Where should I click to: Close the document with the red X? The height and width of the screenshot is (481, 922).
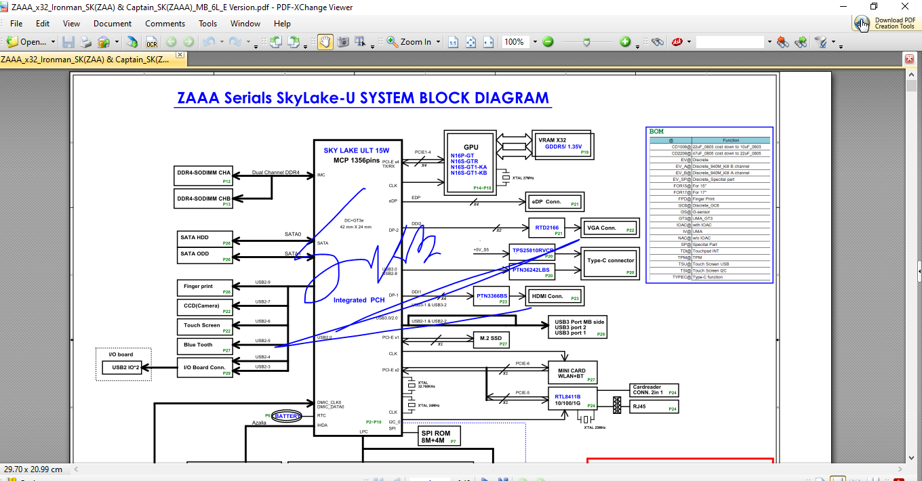click(x=909, y=59)
